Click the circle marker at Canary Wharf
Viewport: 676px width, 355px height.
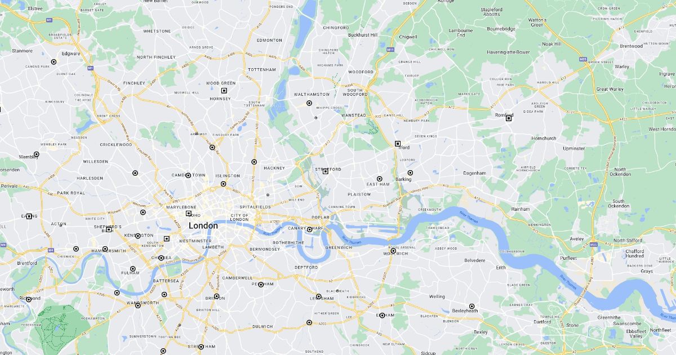click(x=309, y=229)
